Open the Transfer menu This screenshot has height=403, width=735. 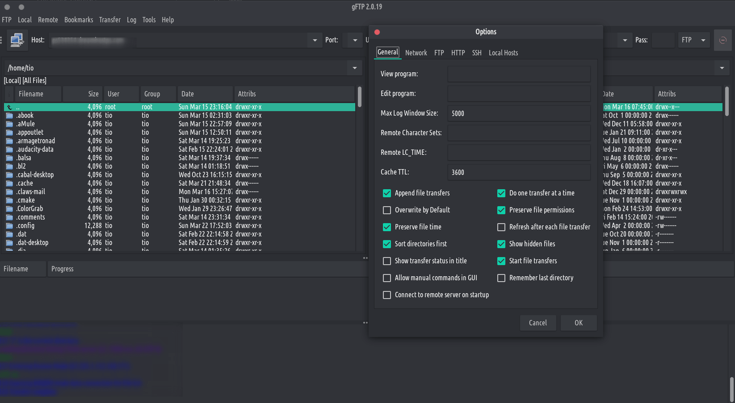coord(110,20)
